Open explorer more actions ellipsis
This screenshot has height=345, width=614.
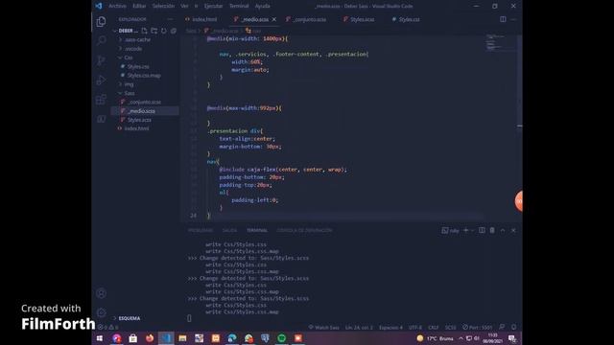point(170,19)
